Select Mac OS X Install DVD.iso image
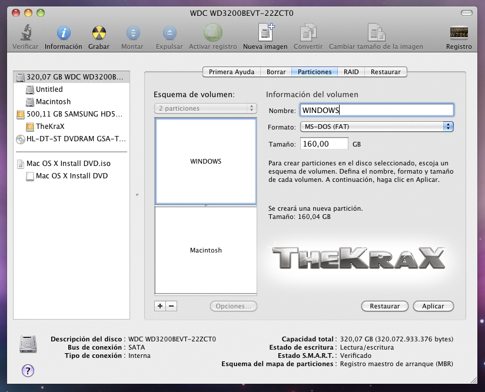485x392 pixels. click(71, 164)
